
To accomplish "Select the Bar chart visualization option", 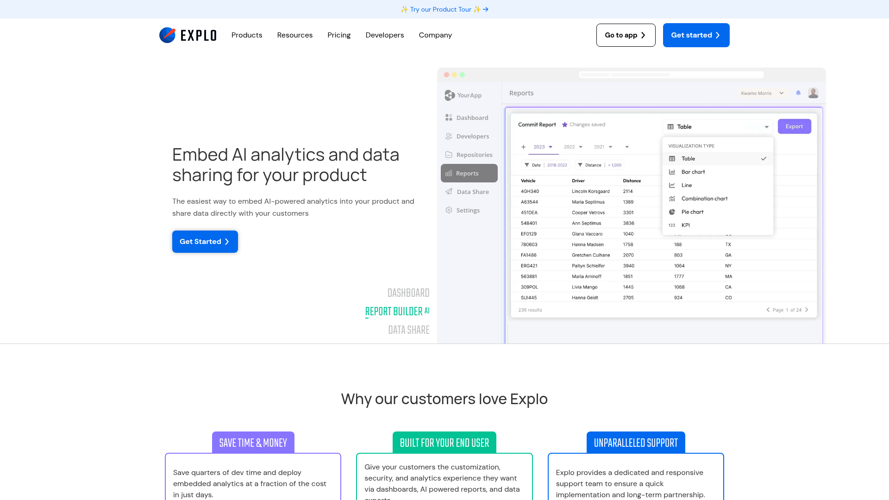I will point(693,172).
